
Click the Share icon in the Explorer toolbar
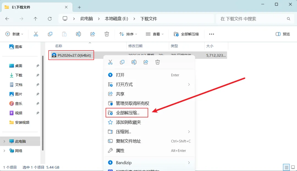coord(93,34)
